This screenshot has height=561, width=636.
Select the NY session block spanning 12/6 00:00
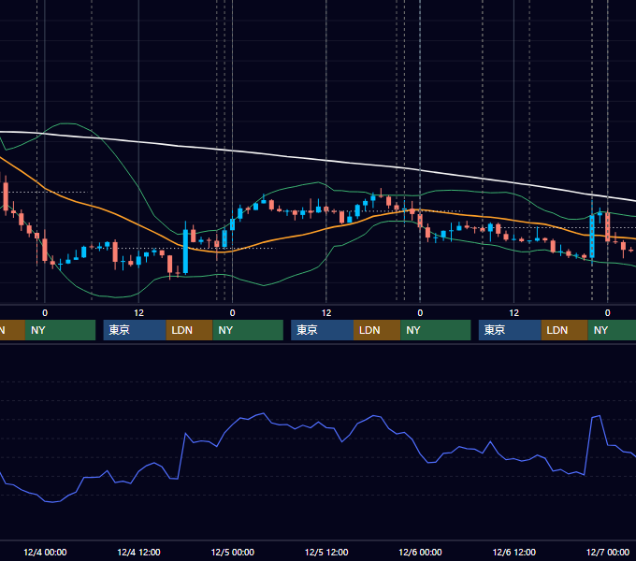pyautogui.click(x=436, y=330)
